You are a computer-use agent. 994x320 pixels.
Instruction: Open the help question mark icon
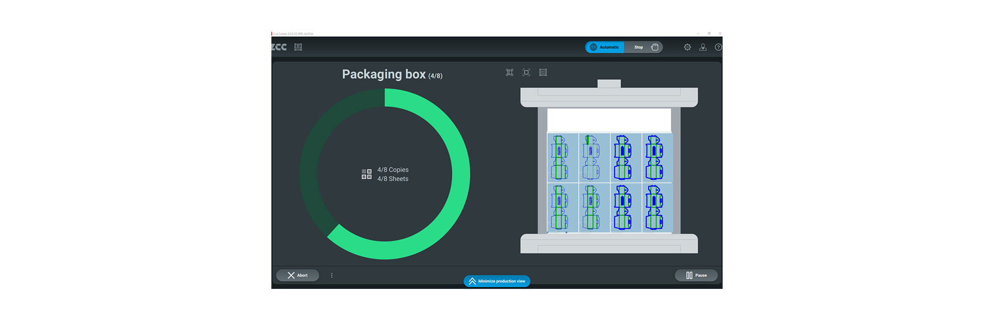[718, 47]
